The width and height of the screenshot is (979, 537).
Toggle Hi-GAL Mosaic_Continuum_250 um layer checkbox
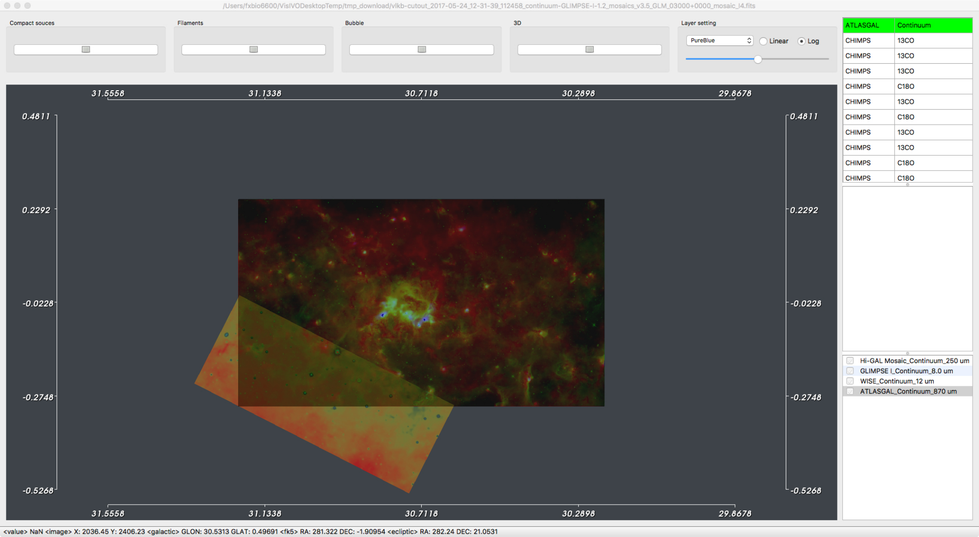tap(850, 361)
